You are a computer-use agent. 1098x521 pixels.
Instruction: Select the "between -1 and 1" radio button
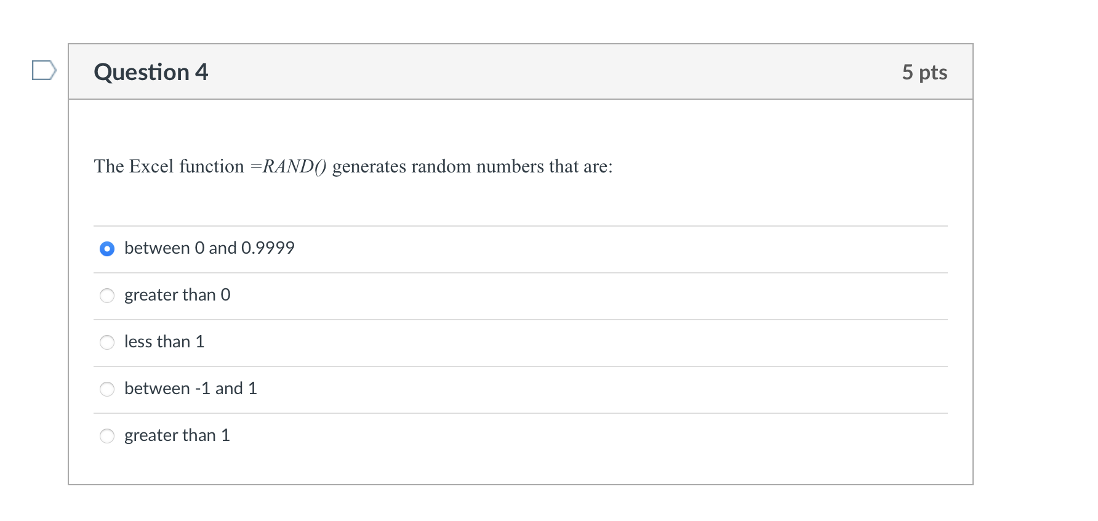107,389
